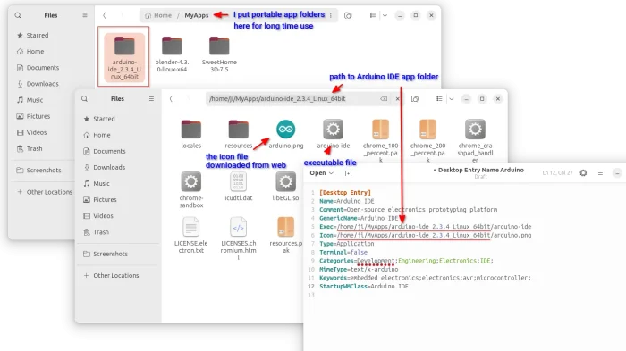The height and width of the screenshot is (351, 626).
Task: Open the arduino-ide_2.3.4_Linux_64bit folder in MyApps
Action: tap(123, 56)
